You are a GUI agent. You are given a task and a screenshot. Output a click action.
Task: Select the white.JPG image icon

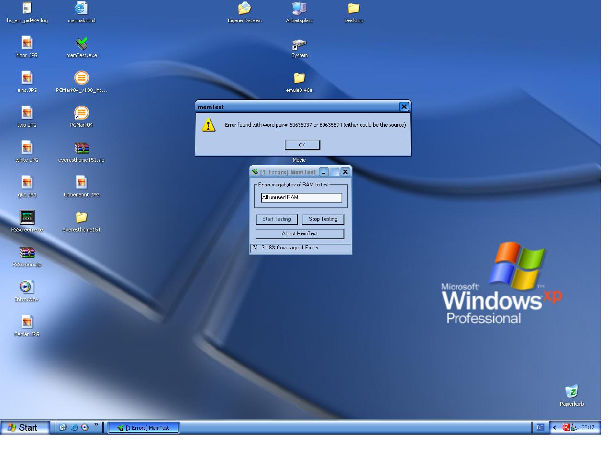click(x=27, y=147)
